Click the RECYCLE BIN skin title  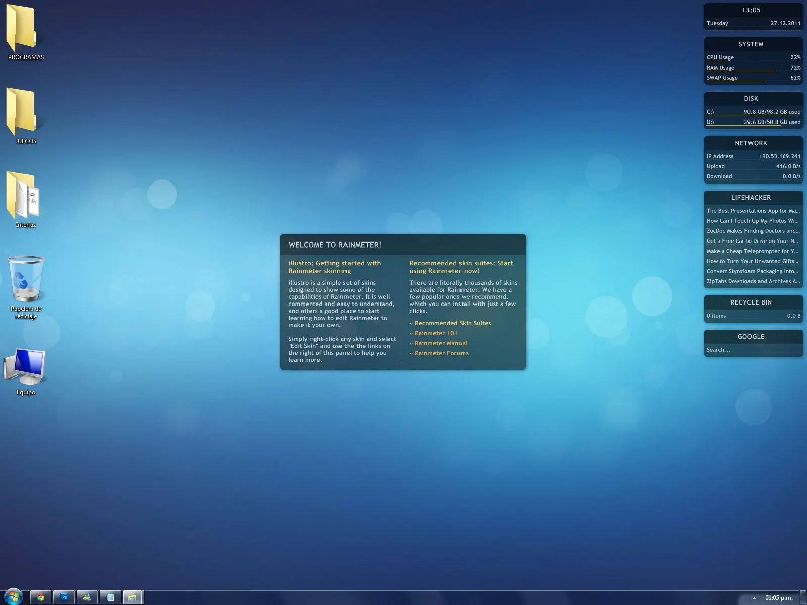[751, 302]
